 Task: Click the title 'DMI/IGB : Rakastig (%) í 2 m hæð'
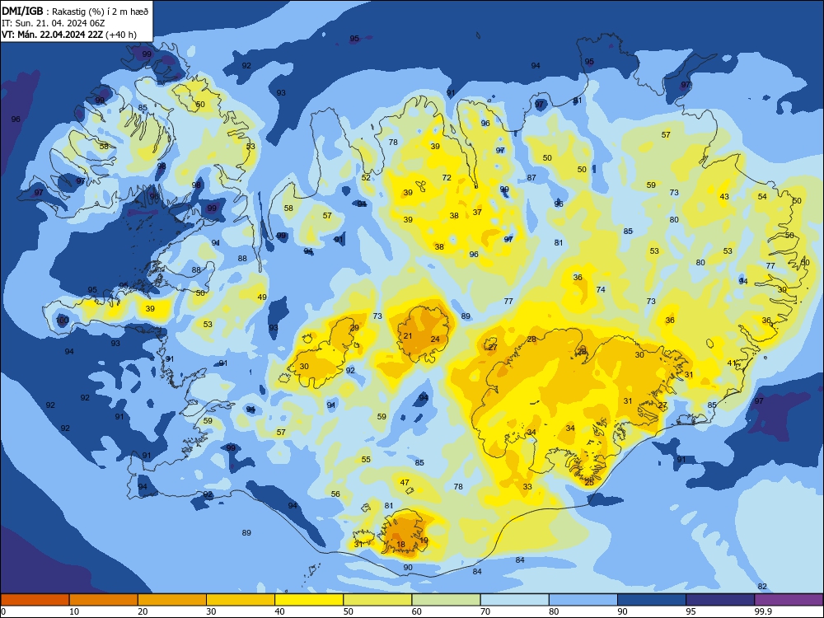[75, 12]
